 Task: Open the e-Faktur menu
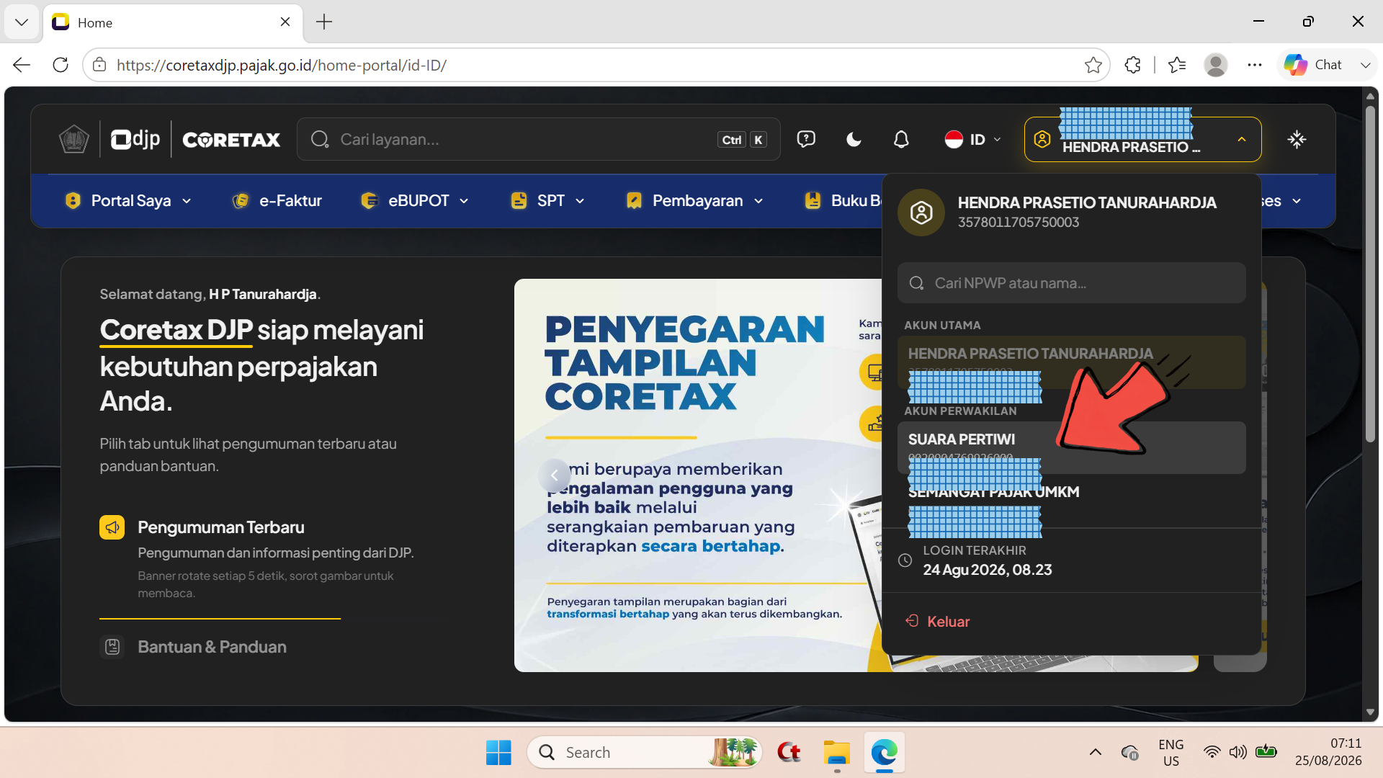point(277,201)
